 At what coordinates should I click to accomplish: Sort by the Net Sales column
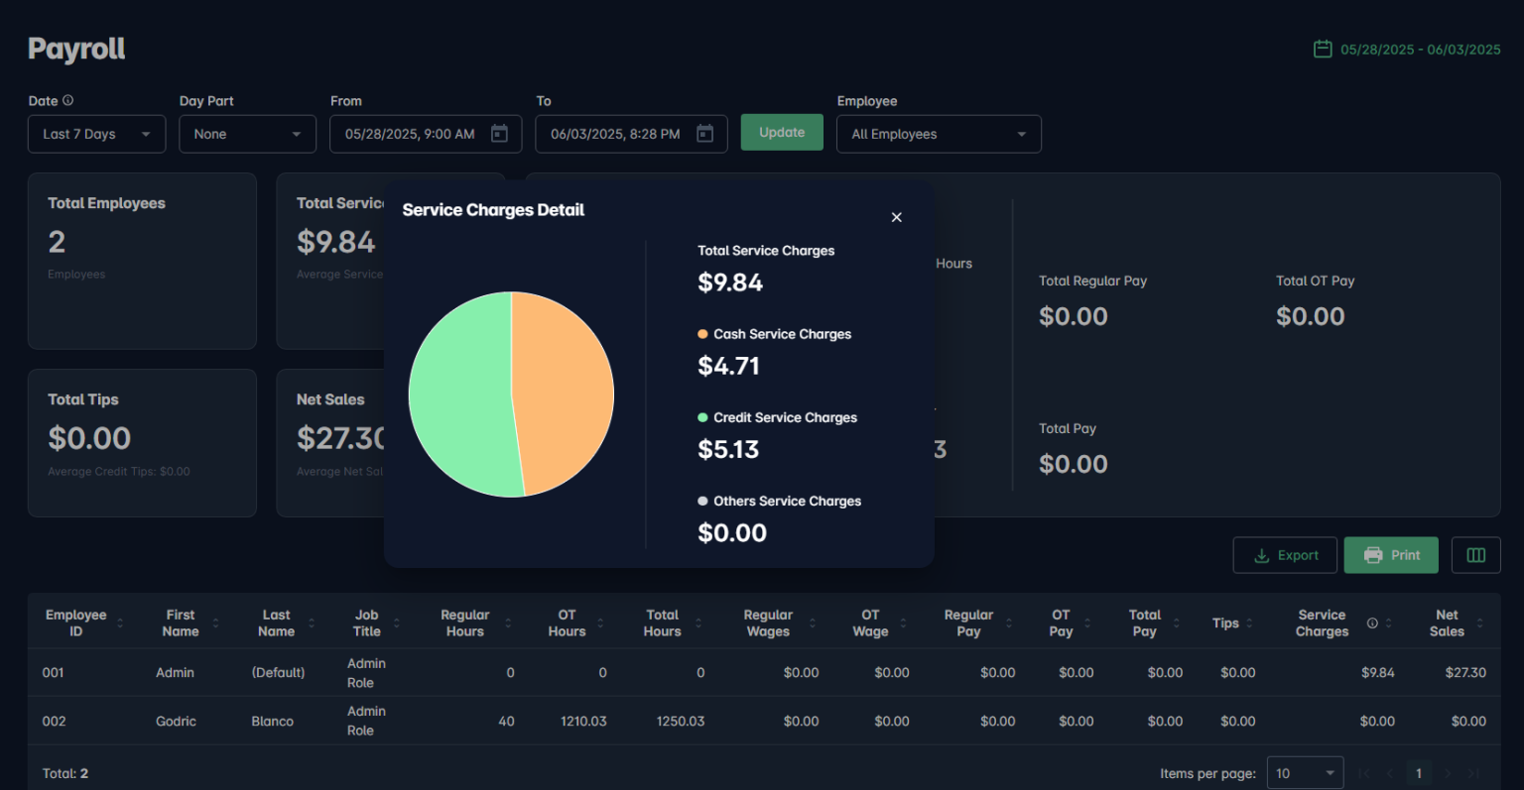pyautogui.click(x=1480, y=623)
